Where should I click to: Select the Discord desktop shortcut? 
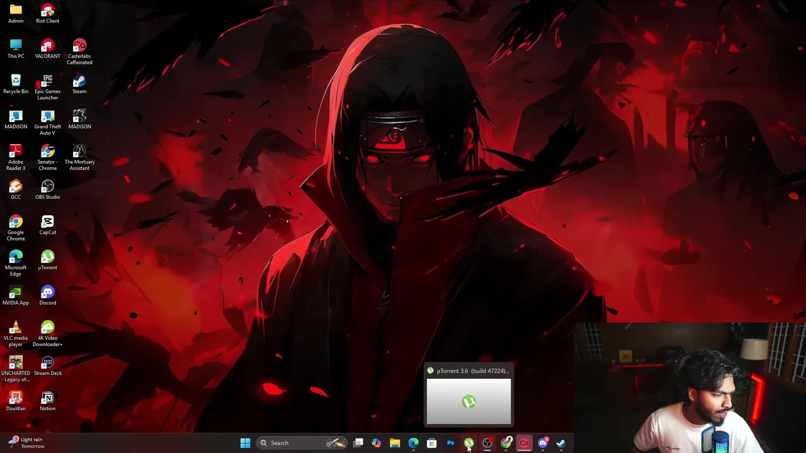(x=47, y=295)
